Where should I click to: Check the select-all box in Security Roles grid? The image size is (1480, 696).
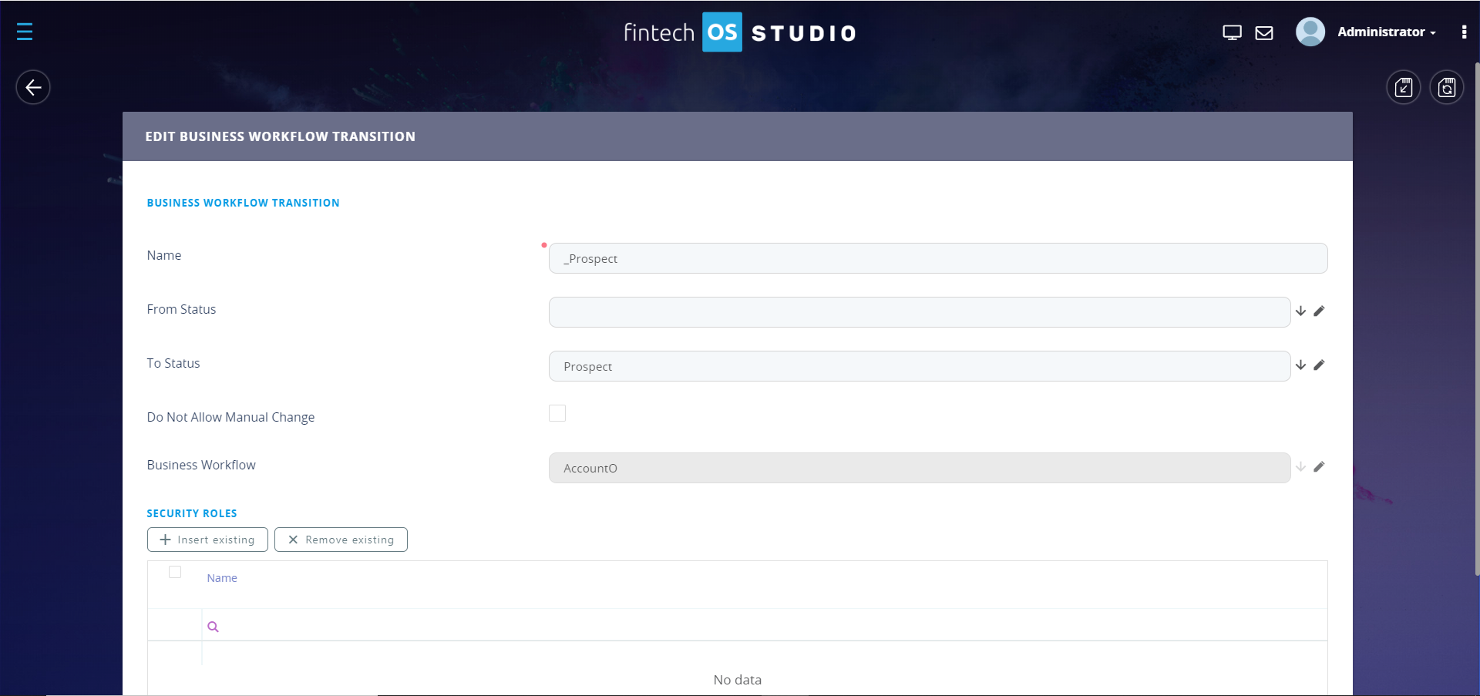click(x=175, y=572)
